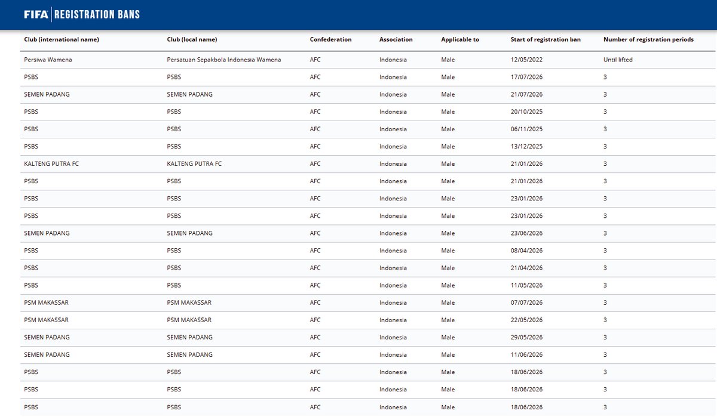717x417 pixels.
Task: Click the 21/01/2026 date in KALTENG PUTRA row
Action: click(x=526, y=163)
